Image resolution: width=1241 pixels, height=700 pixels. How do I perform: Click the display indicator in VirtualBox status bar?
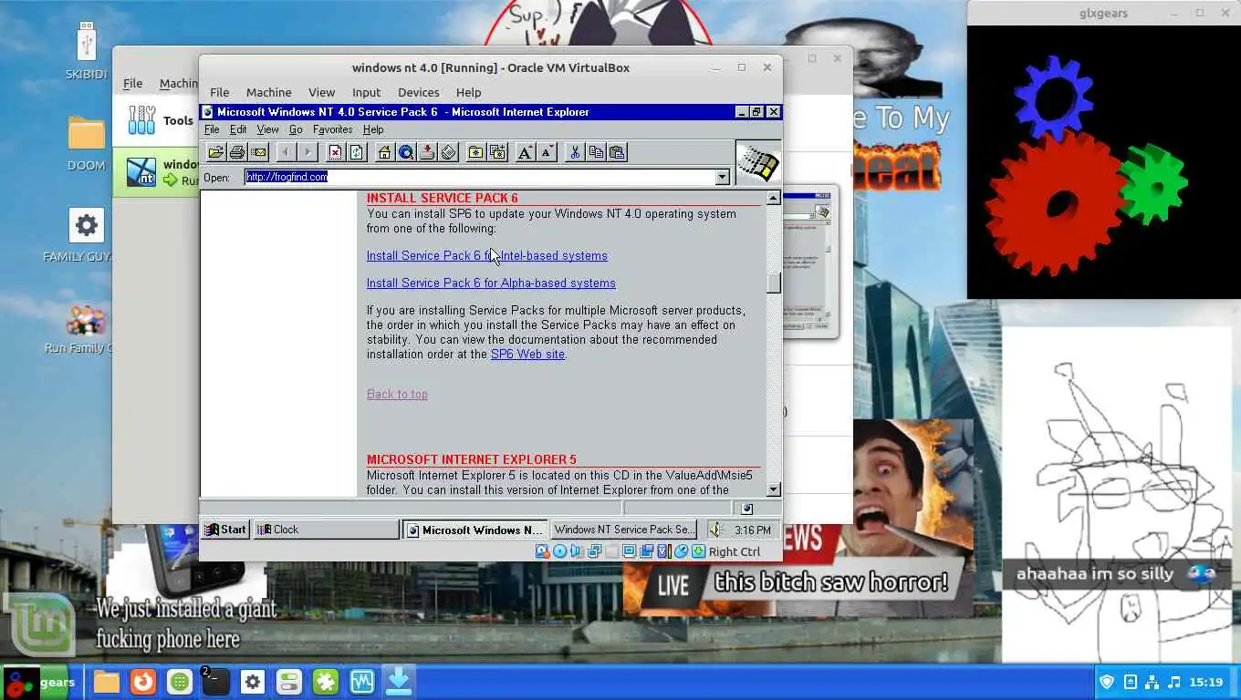click(x=629, y=551)
